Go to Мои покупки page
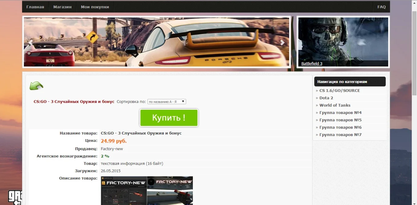This screenshot has width=417, height=205. coord(95,7)
